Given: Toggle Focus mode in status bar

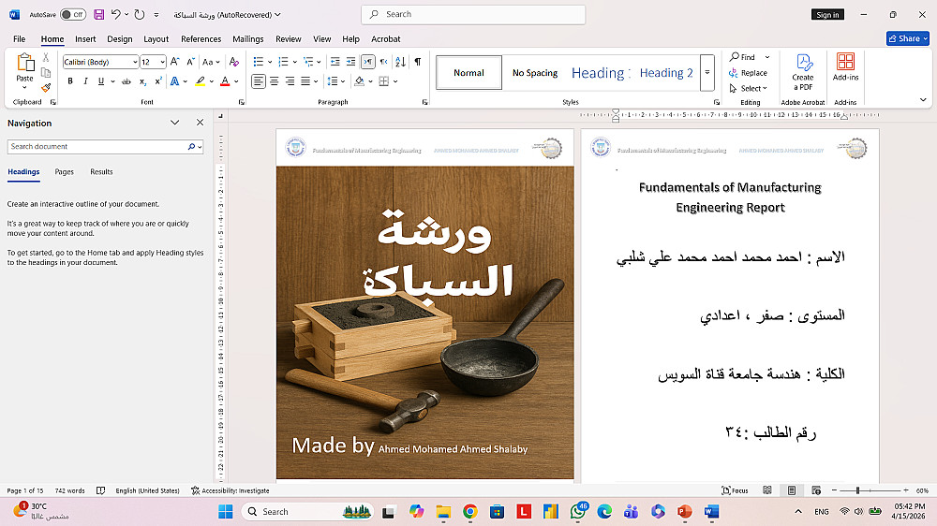Looking at the screenshot, I should coord(735,490).
